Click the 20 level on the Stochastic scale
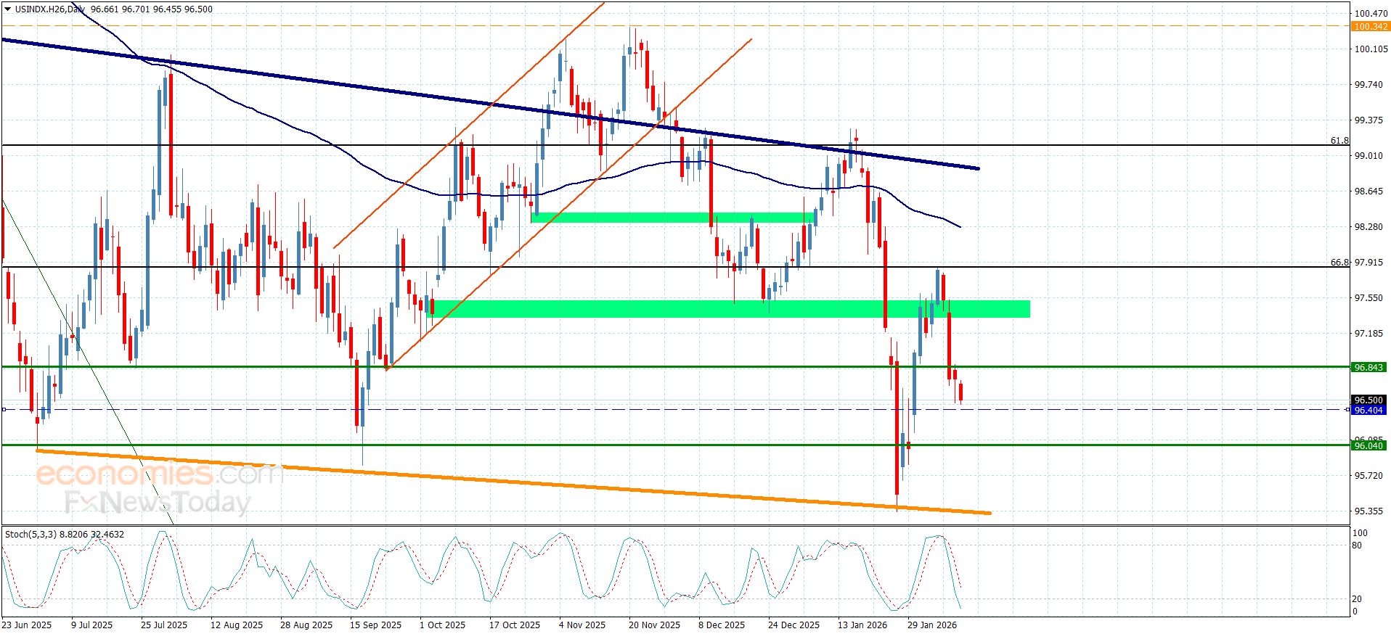This screenshot has height=634, width=1391. pyautogui.click(x=1357, y=599)
